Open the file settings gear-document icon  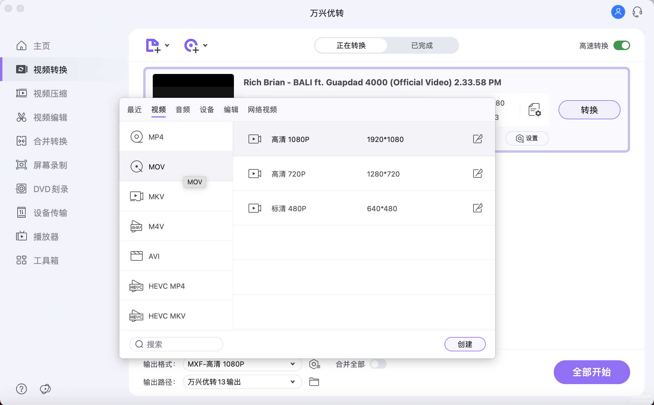coord(534,110)
